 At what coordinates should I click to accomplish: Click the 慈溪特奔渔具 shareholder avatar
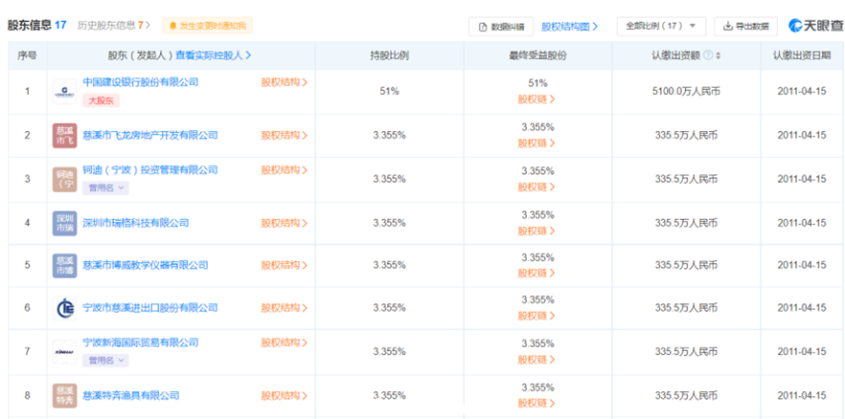[65, 396]
